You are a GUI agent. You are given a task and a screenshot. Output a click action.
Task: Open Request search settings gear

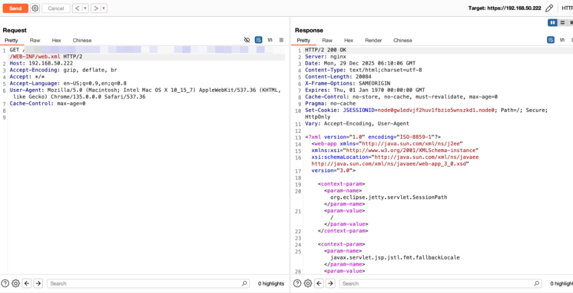click(x=16, y=283)
